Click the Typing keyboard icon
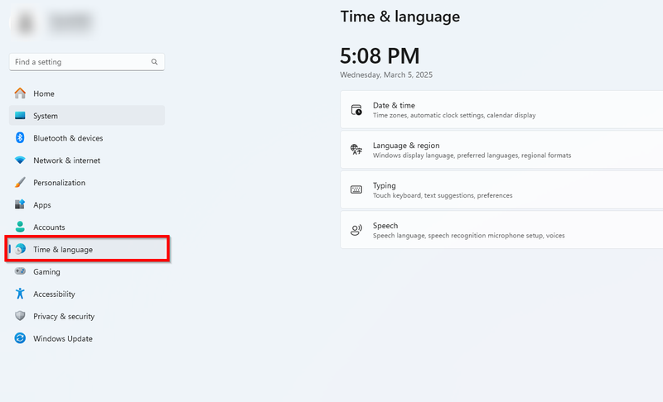 356,189
